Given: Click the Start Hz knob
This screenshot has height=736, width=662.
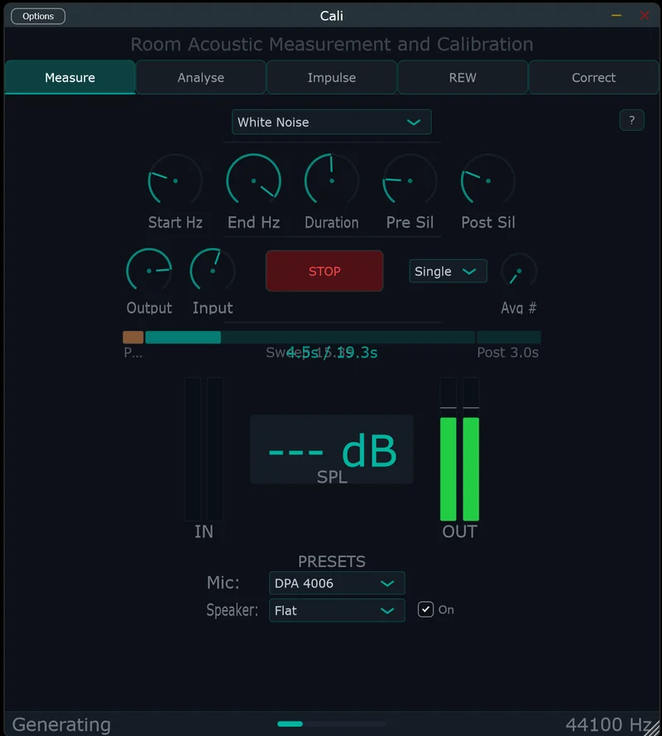Looking at the screenshot, I should [x=175, y=180].
